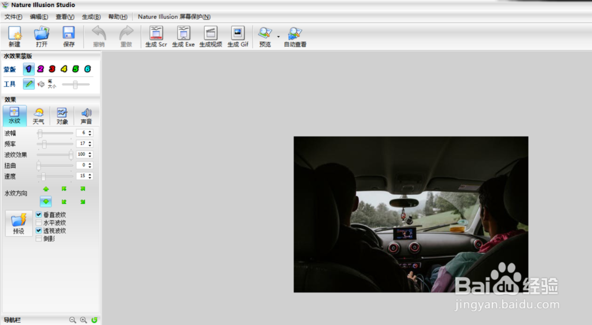Set ripple direction to lower-left arrow

(x=64, y=201)
